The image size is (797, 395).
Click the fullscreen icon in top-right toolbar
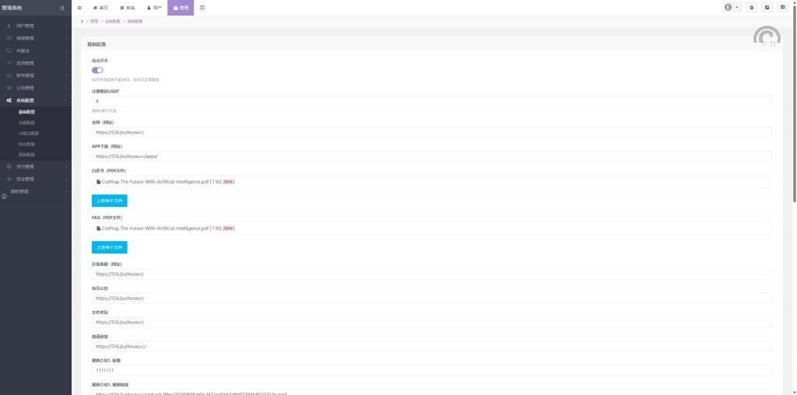(767, 8)
